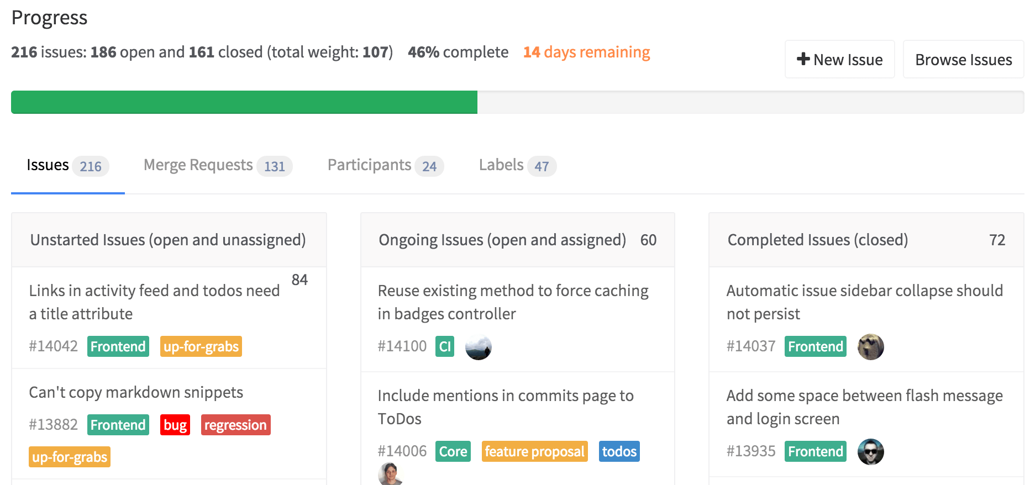
Task: Click assignee avatar on issue #14006
Action: point(390,474)
